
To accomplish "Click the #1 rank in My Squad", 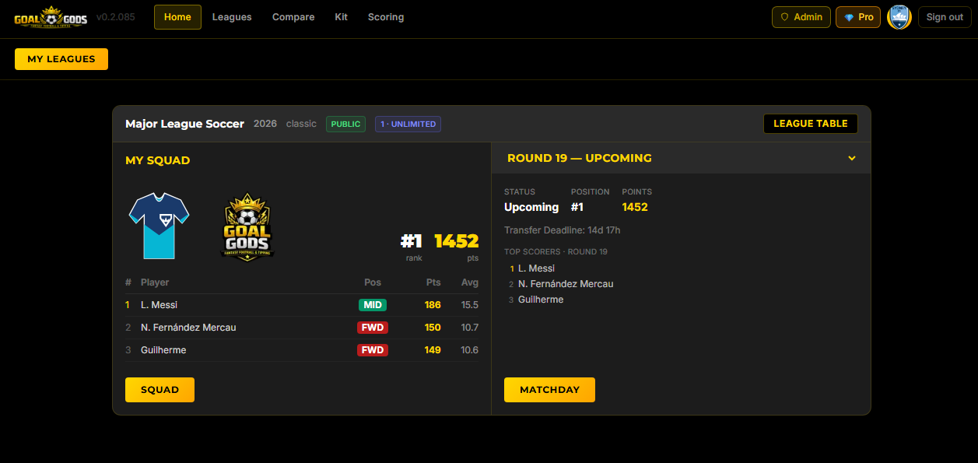I will [x=412, y=241].
